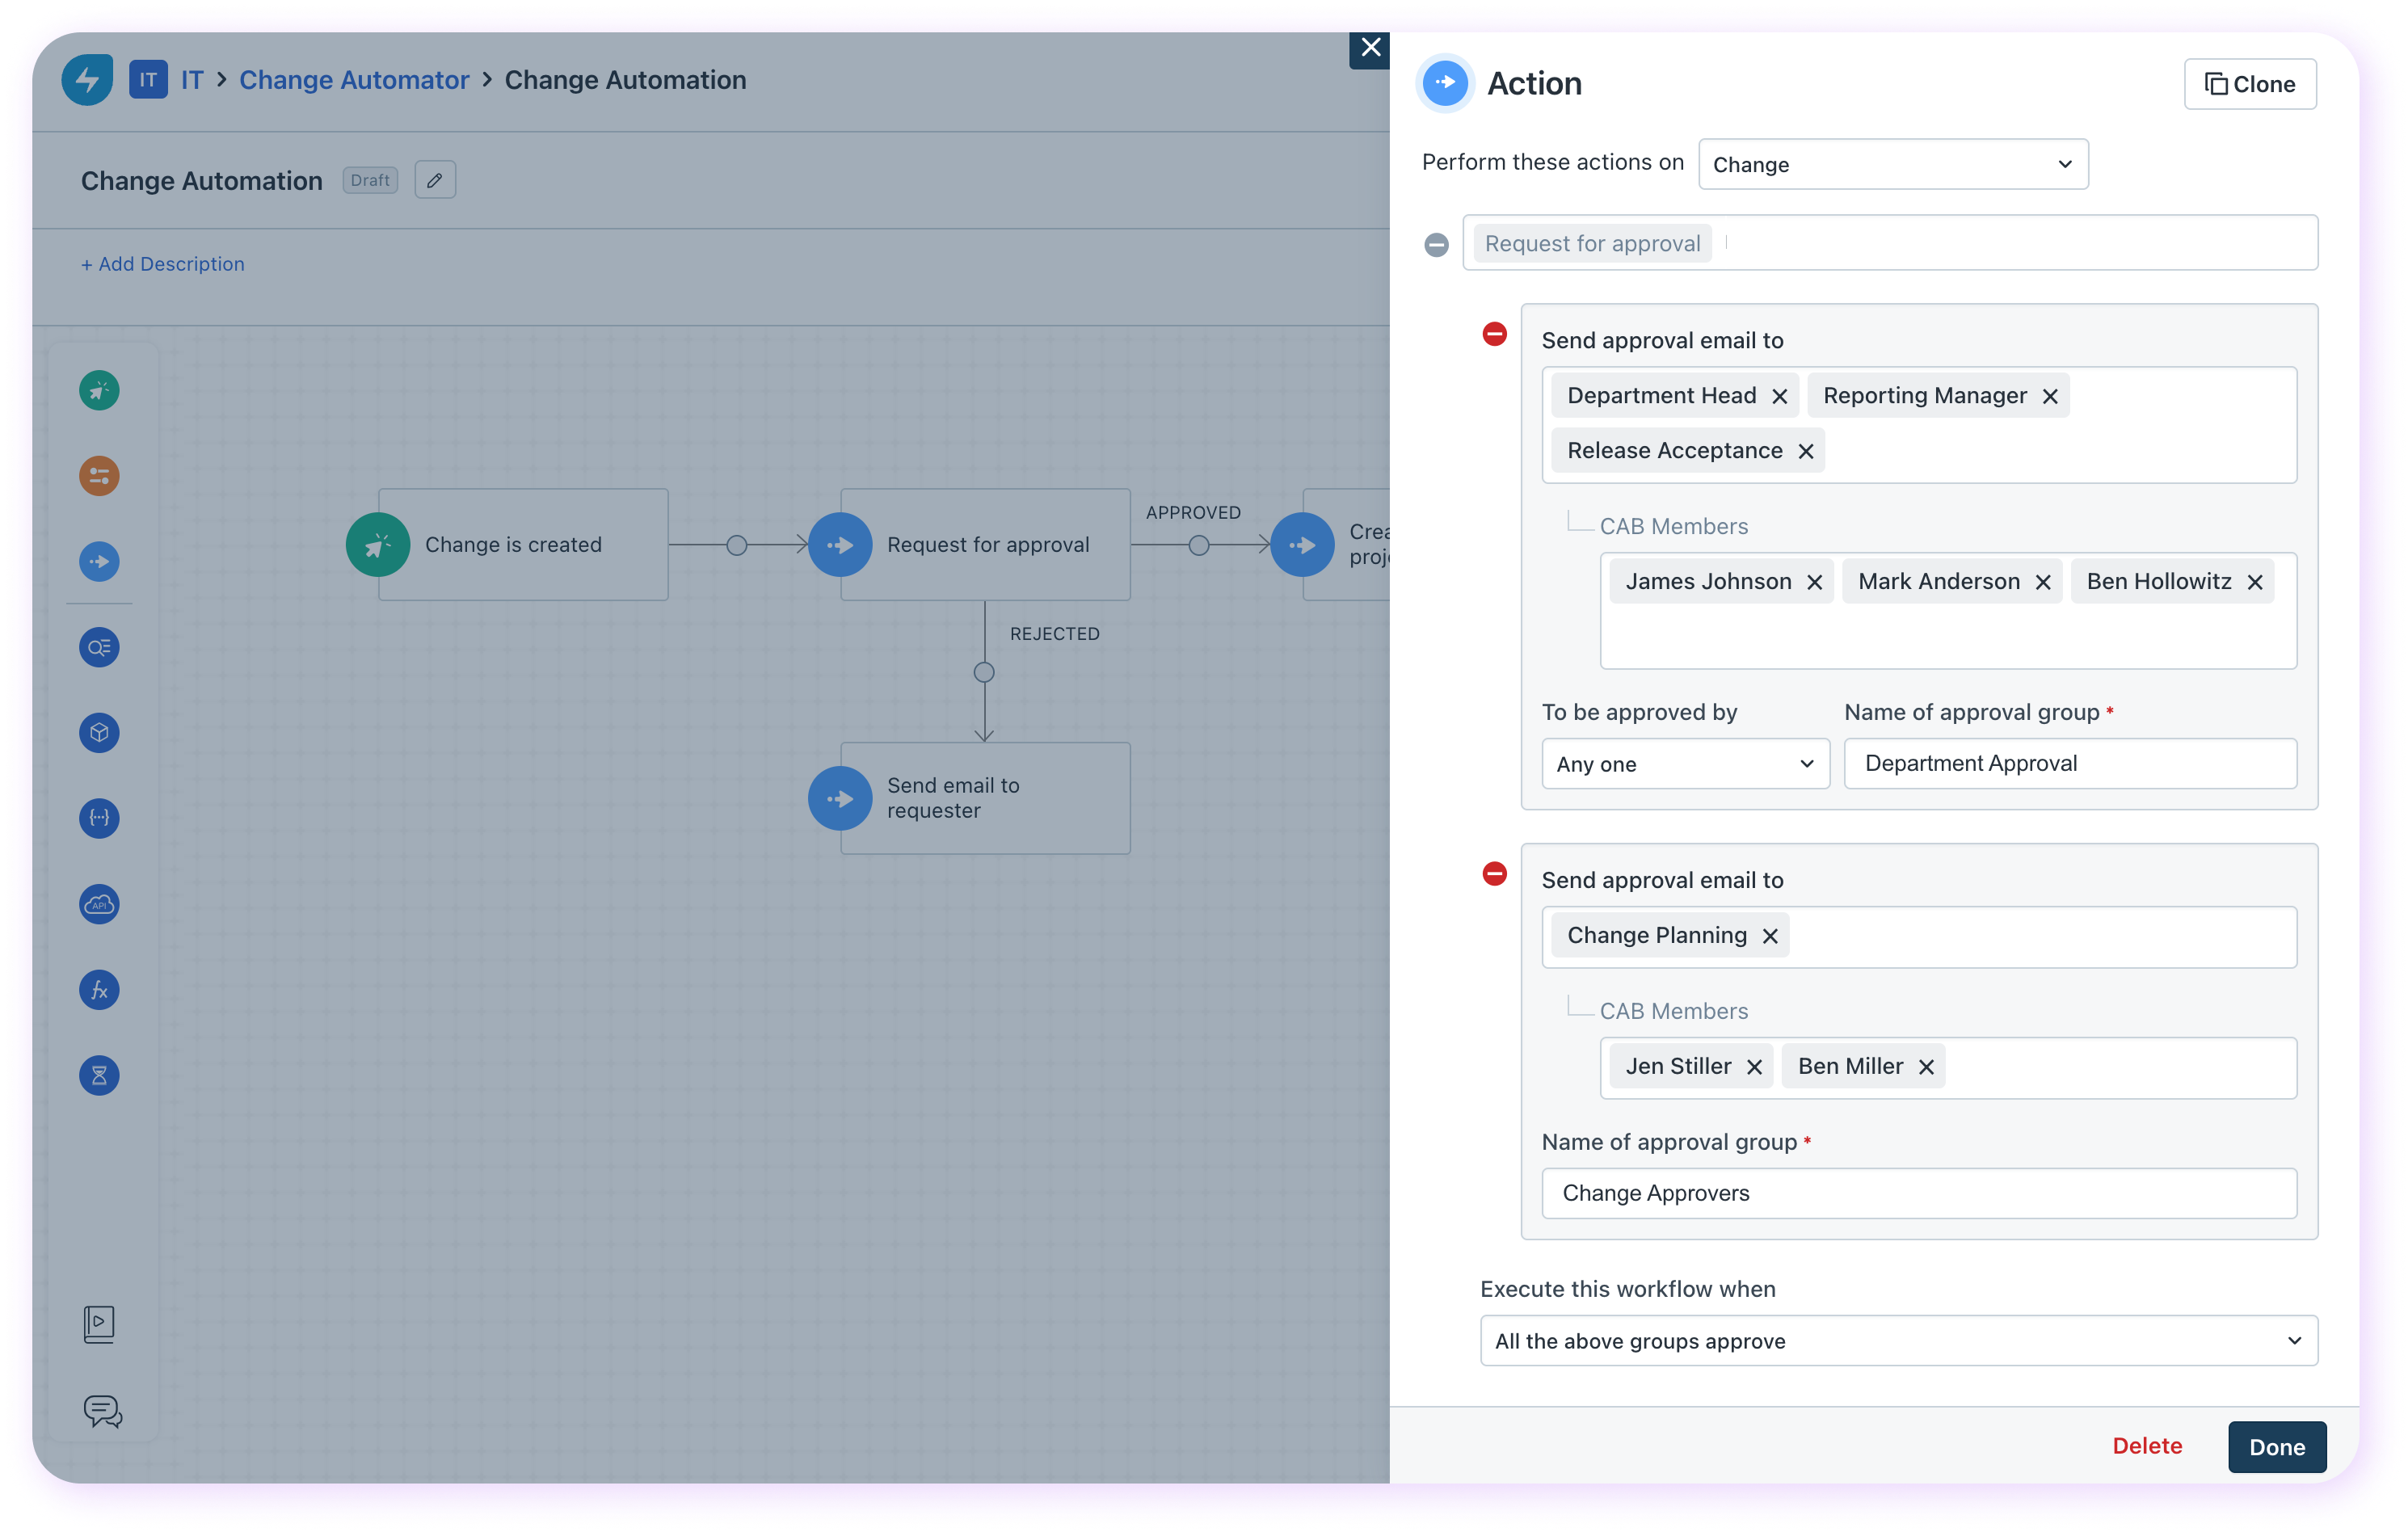Expand the 'Any one' approved-by dropdown
2408x1532 pixels.
click(1685, 764)
